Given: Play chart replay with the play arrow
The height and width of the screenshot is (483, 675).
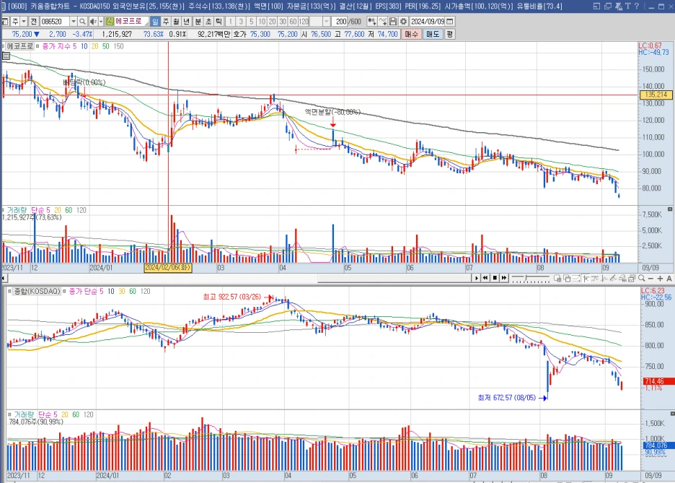Looking at the screenshot, I should (477, 278).
